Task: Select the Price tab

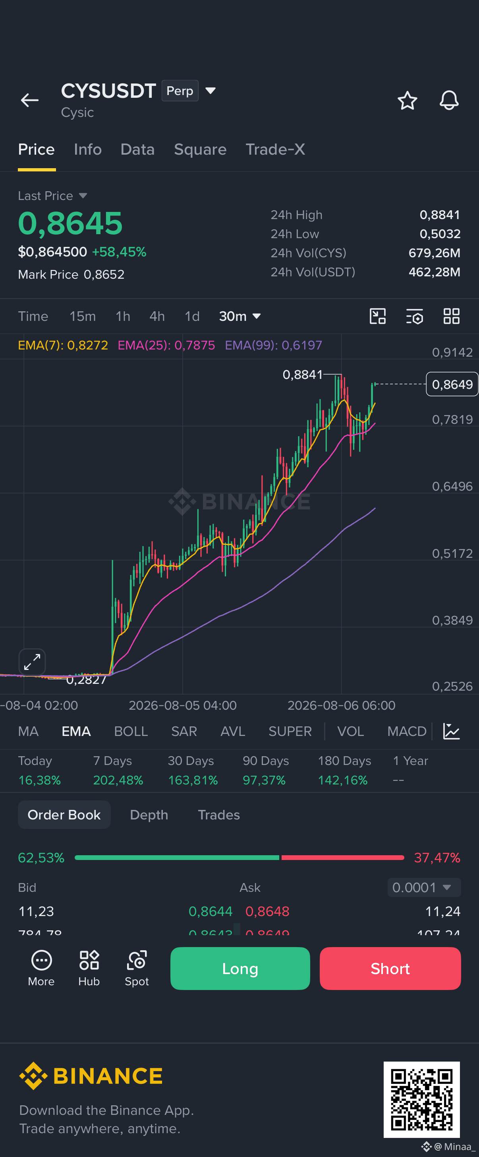Action: (x=36, y=149)
